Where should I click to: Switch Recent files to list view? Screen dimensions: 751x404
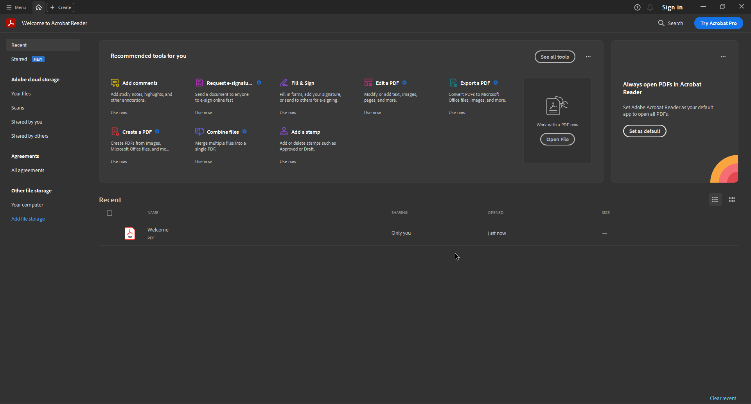tap(715, 199)
